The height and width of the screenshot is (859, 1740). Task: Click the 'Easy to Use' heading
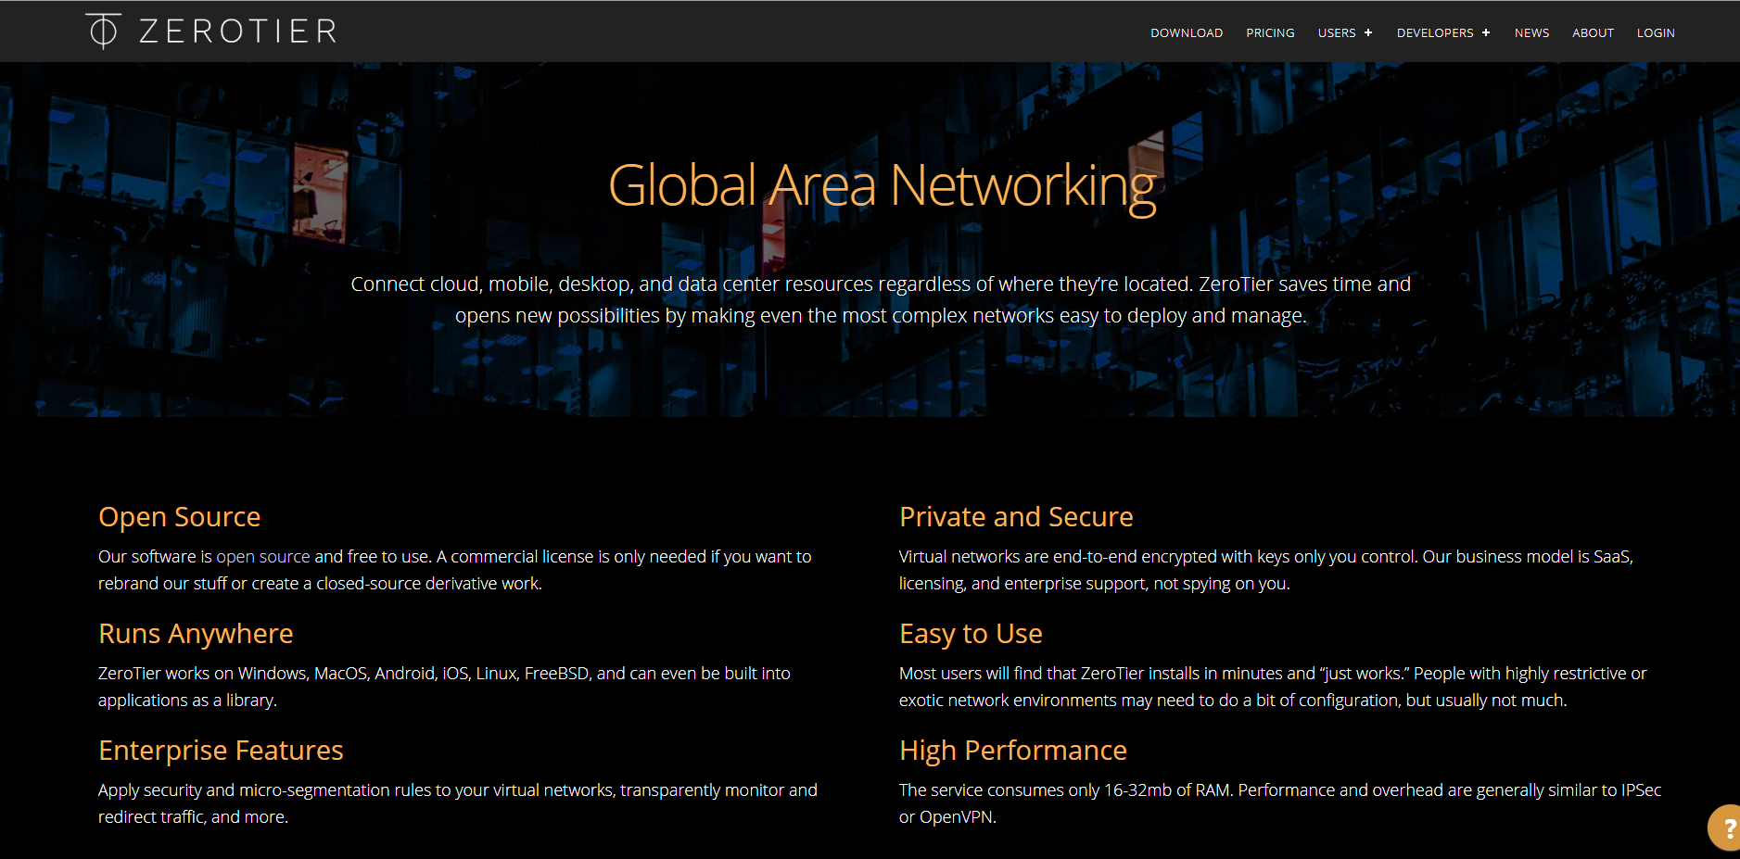point(971,633)
